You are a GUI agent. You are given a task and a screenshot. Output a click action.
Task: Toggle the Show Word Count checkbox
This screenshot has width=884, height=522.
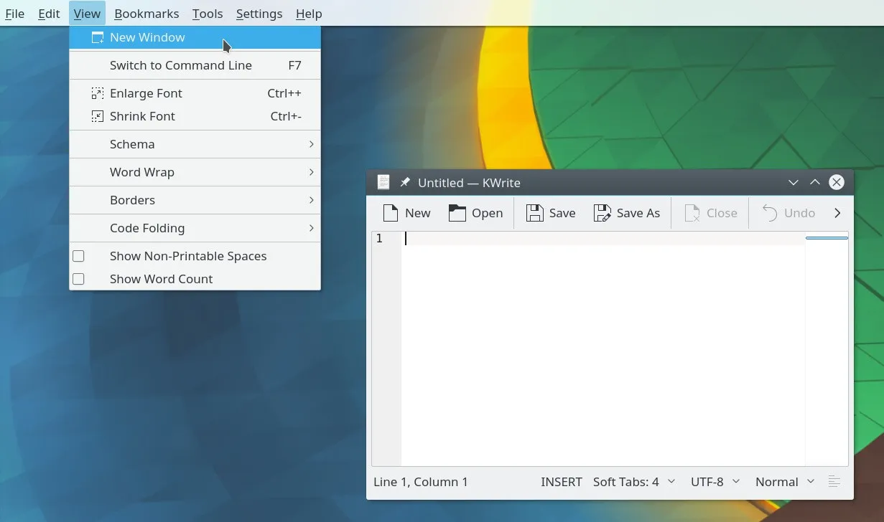[79, 279]
